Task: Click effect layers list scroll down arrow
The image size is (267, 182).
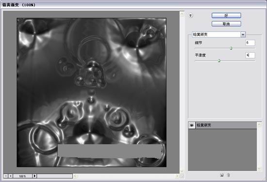Action: click(x=259, y=168)
